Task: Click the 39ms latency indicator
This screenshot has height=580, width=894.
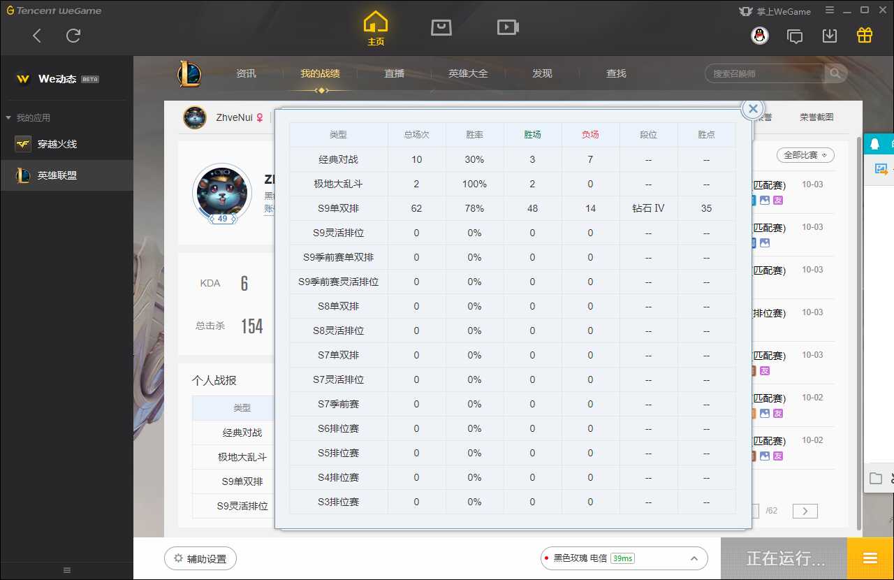Action: click(x=622, y=558)
